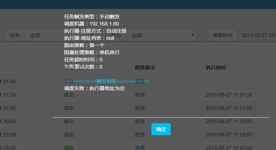Image resolution: width=276 pixels, height=150 pixels.
Task: Click the 路由策略：第一个 line
Action: (x=84, y=45)
